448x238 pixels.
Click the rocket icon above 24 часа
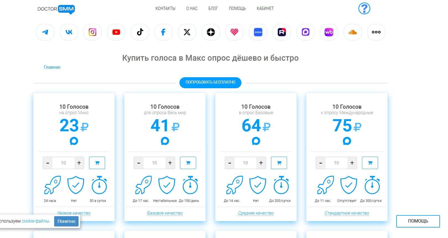pos(52,185)
